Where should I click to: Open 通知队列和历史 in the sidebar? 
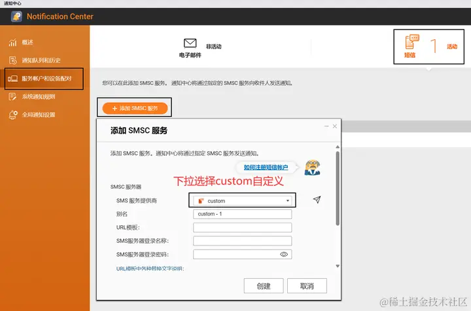tap(41, 60)
